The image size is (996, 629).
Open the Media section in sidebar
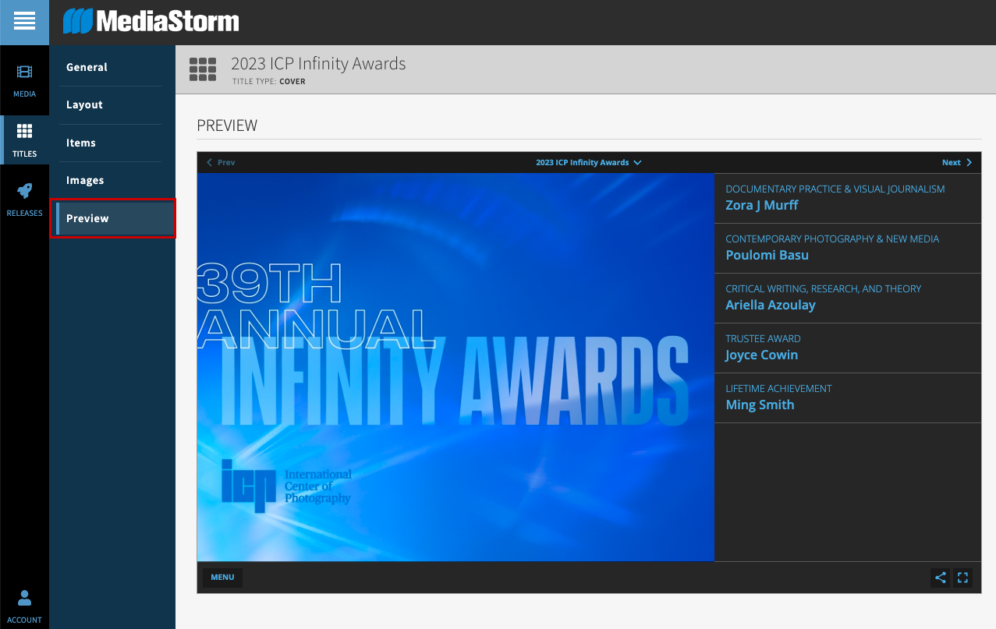pyautogui.click(x=24, y=80)
